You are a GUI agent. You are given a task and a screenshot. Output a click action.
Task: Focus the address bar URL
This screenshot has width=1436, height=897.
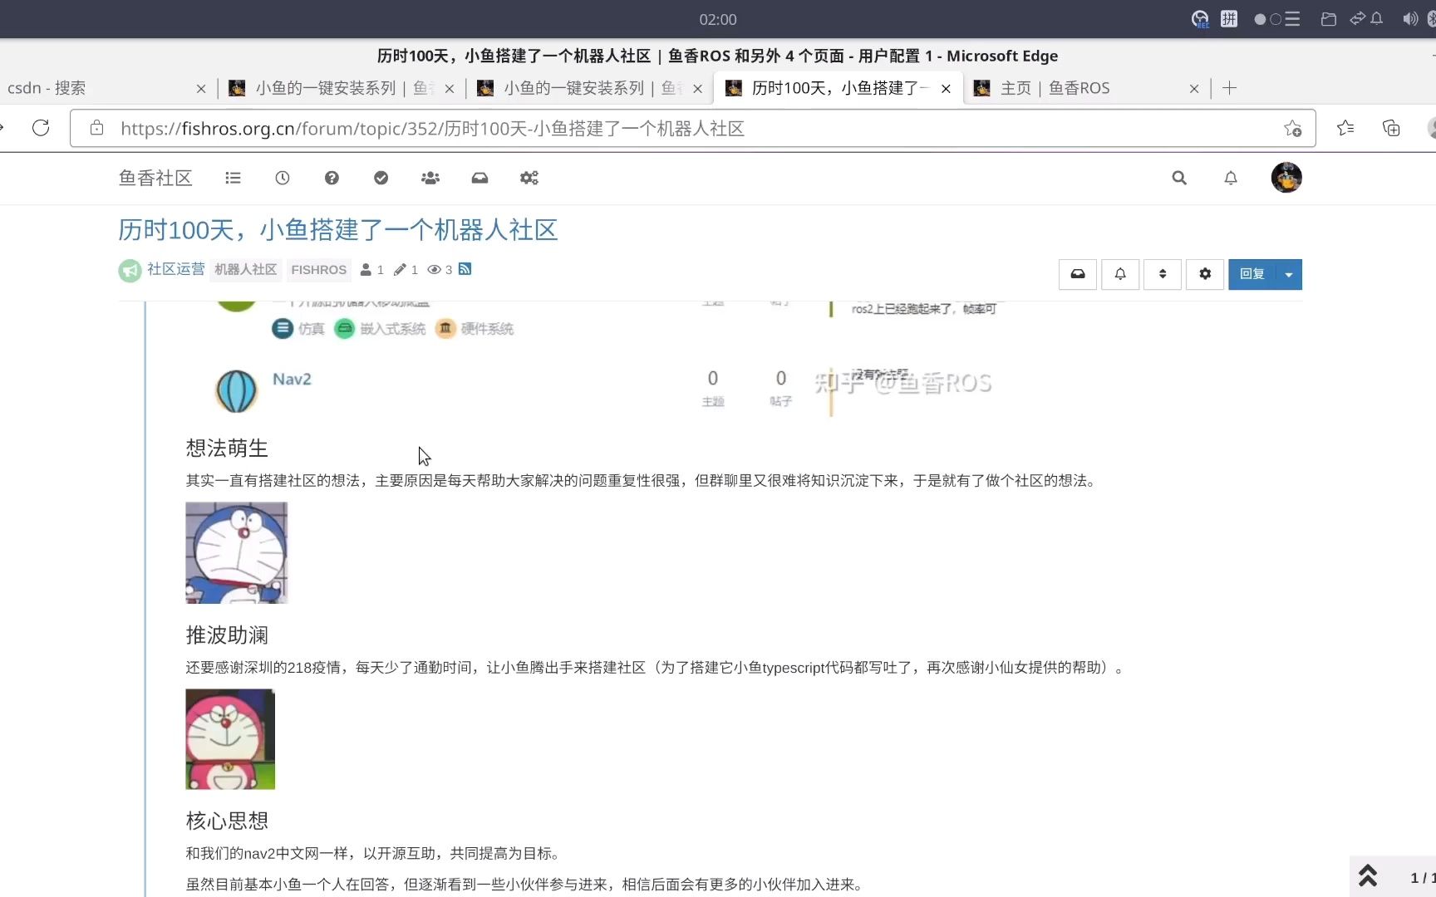coord(692,128)
